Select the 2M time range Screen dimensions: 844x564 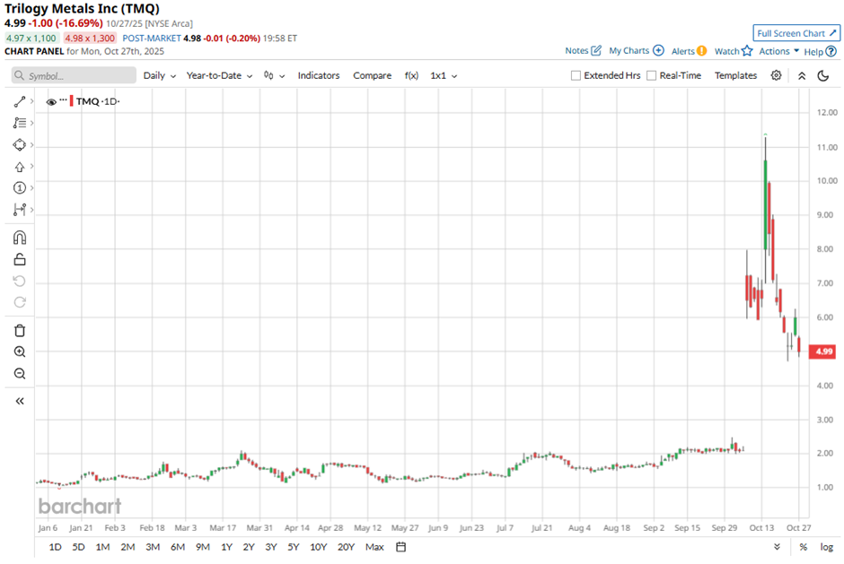click(x=127, y=547)
